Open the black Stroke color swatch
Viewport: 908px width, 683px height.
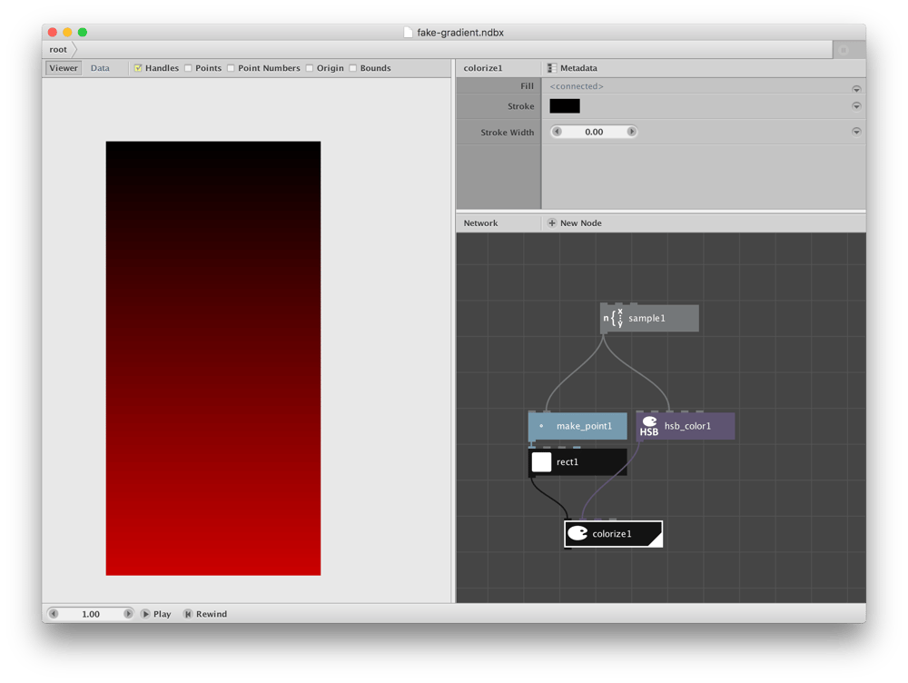565,106
